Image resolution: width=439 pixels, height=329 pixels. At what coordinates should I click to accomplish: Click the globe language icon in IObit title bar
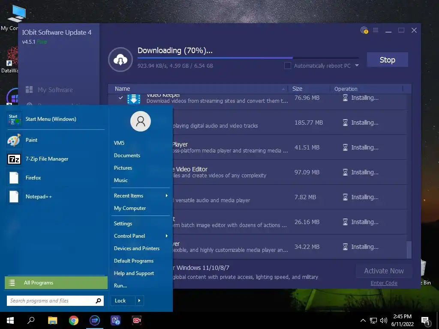[364, 30]
